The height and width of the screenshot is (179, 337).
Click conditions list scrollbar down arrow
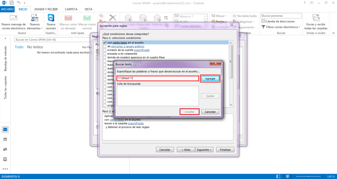(231, 105)
